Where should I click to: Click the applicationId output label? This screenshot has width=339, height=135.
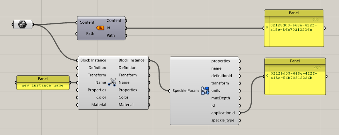[223, 113]
